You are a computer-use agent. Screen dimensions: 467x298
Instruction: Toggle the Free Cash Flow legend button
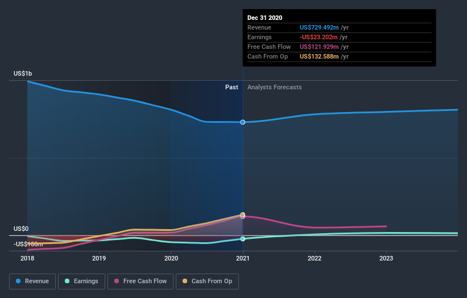point(140,282)
